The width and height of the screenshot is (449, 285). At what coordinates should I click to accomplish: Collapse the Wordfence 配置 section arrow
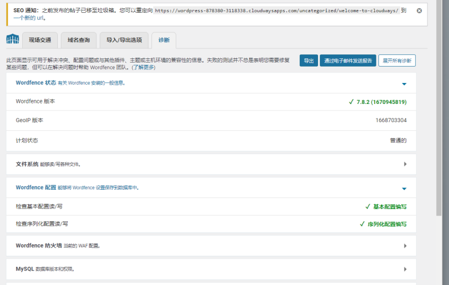pyautogui.click(x=404, y=189)
